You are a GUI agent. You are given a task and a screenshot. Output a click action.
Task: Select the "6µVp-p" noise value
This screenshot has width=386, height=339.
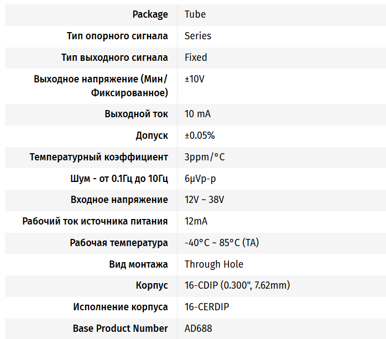pos(200,179)
